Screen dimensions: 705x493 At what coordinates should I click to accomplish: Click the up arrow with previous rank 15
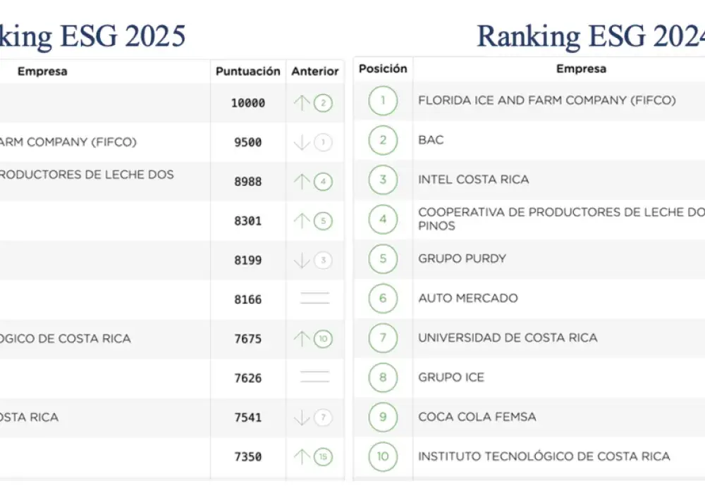click(302, 456)
